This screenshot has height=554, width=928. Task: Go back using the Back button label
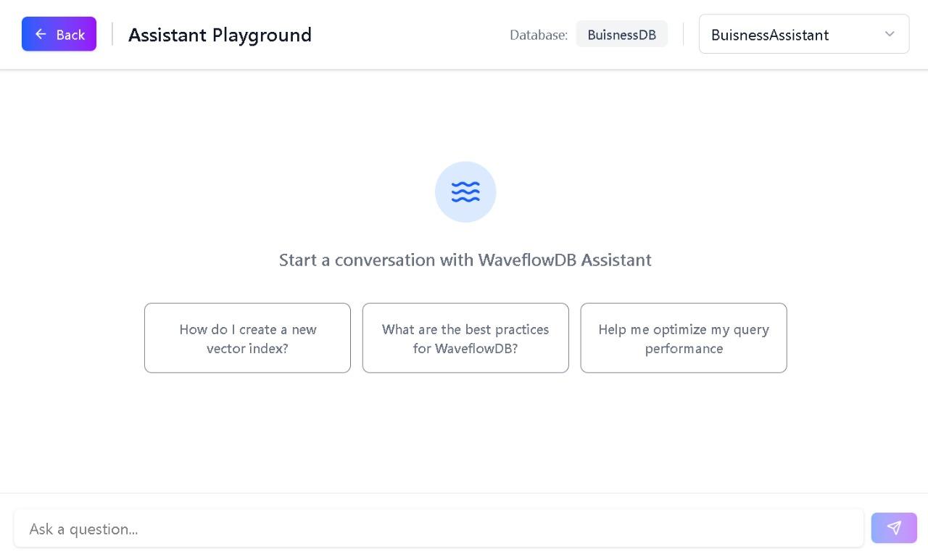pos(70,35)
